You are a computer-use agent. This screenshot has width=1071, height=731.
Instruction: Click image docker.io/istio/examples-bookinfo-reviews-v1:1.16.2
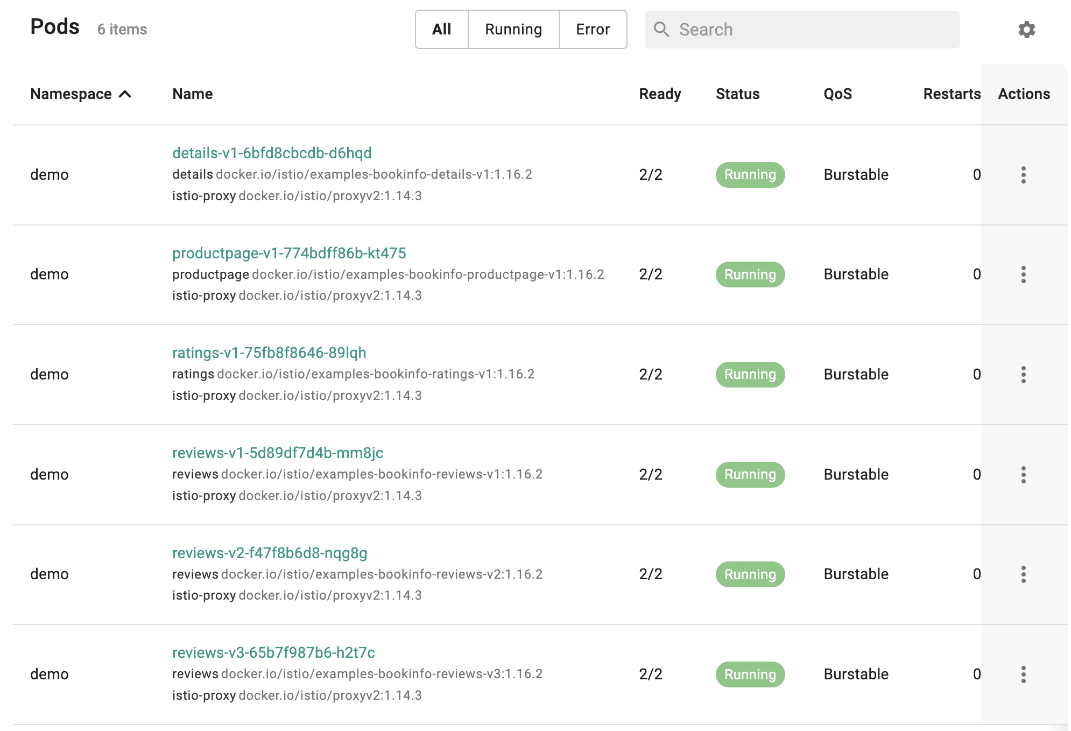(x=382, y=474)
